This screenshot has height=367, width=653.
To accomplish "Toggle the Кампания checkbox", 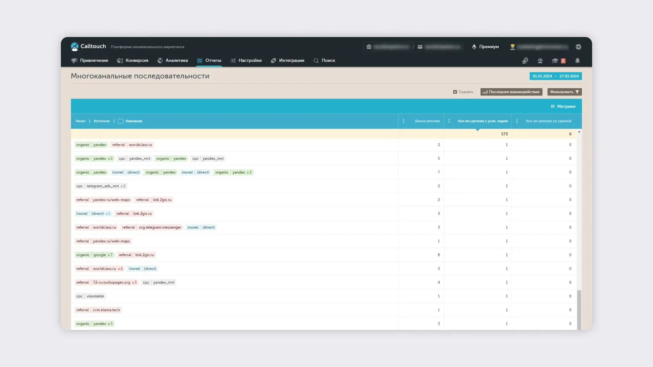I will (120, 121).
